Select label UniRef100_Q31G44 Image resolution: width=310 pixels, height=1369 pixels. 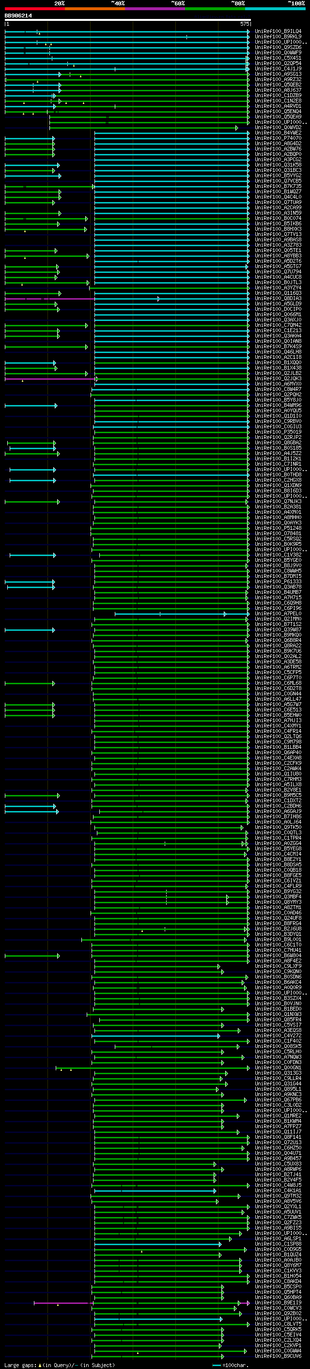click(278, 1083)
